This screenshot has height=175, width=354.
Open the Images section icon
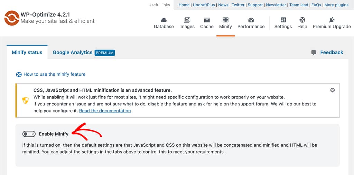coord(187,20)
